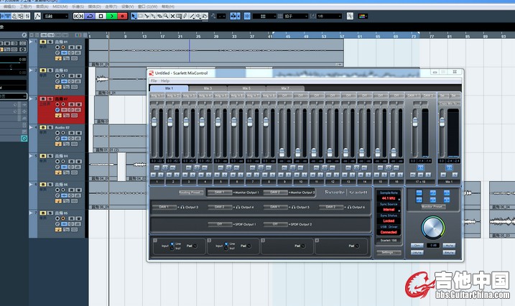Viewport: 515px width, 306px height.
Task: Select Inst for input 2
Action: 226,249
